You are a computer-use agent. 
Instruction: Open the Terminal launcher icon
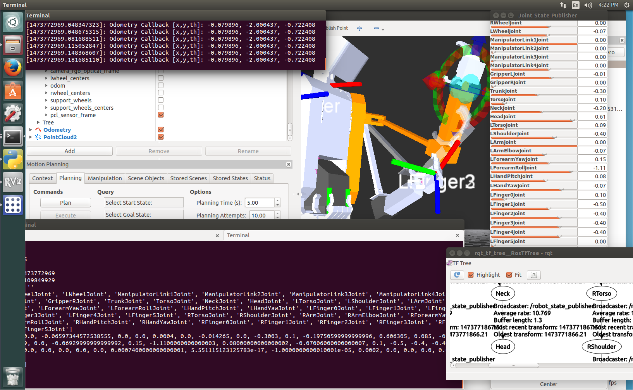pos(13,136)
